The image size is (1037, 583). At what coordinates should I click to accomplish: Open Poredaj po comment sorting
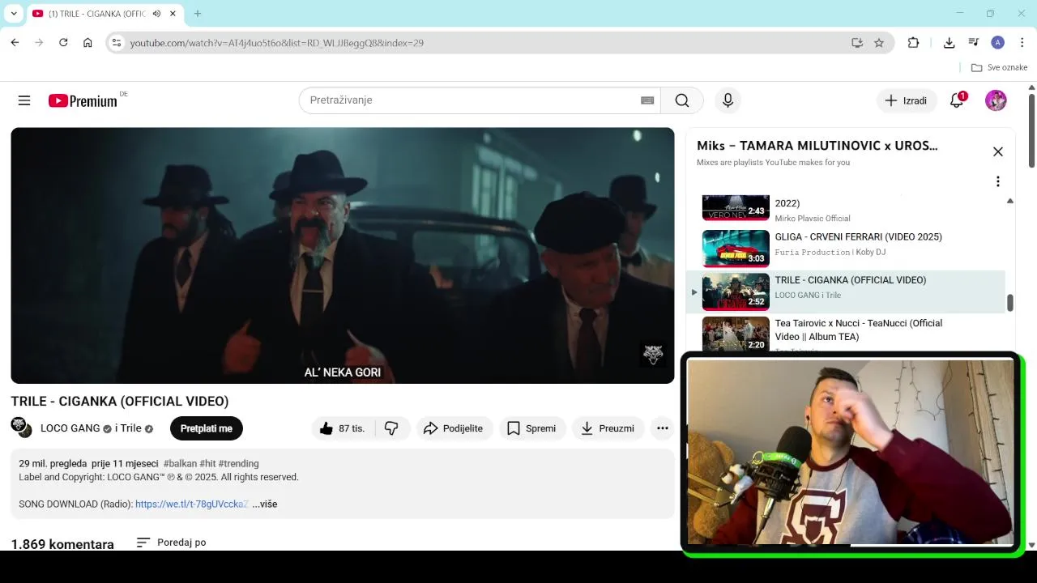pos(171,543)
